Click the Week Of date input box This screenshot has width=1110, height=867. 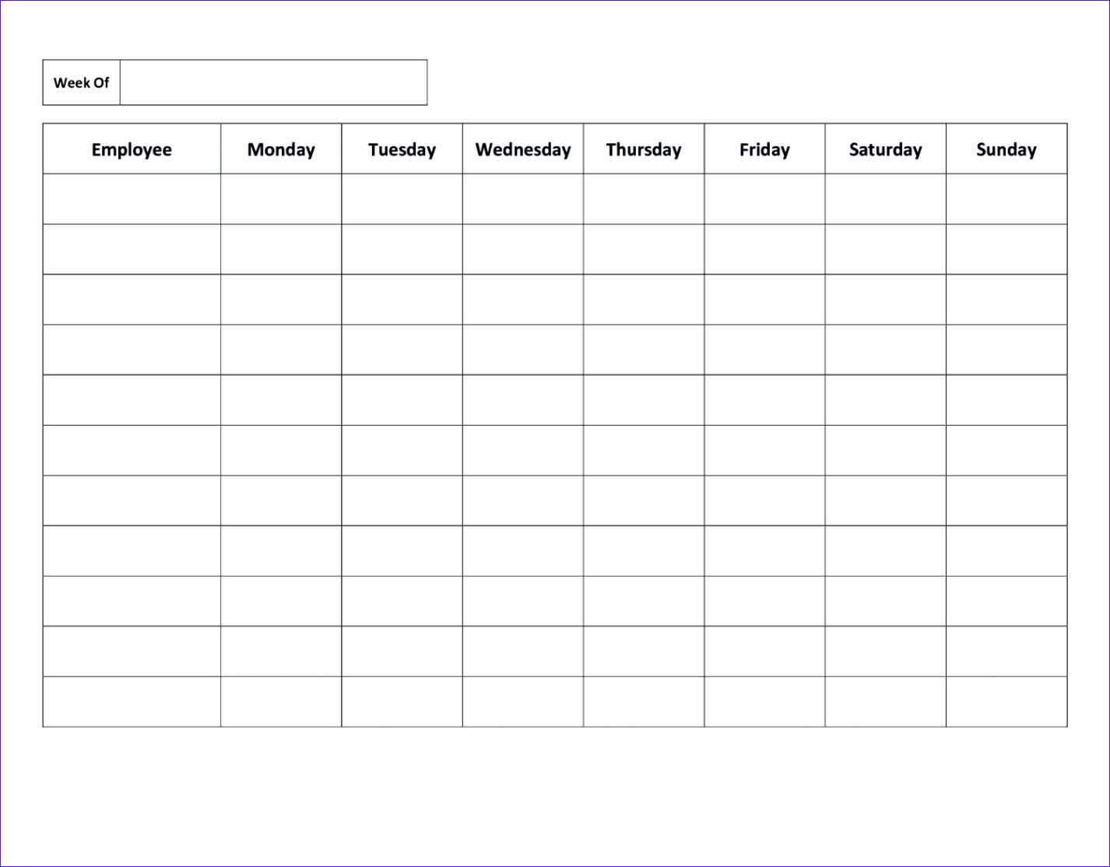pos(273,82)
